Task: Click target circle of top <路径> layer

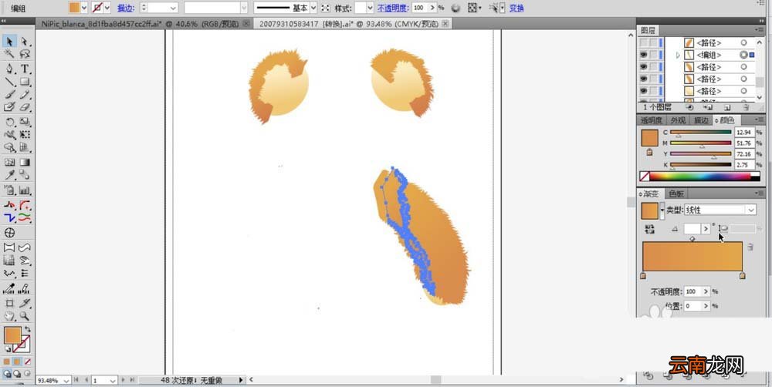Action: (743, 42)
